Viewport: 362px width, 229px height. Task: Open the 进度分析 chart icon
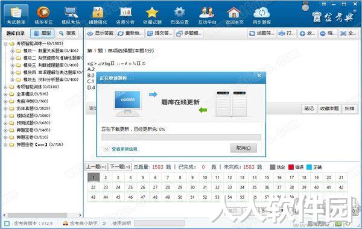[125, 15]
